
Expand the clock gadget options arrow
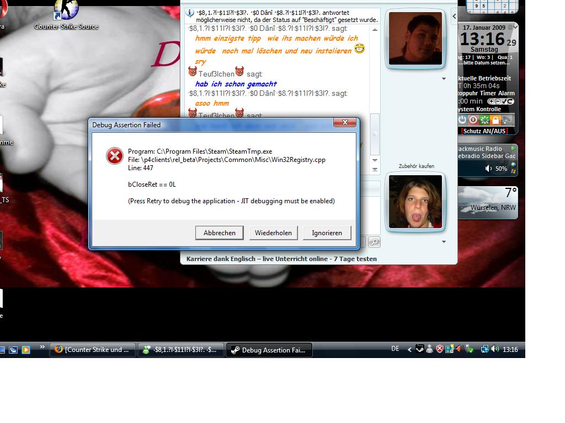(x=516, y=27)
